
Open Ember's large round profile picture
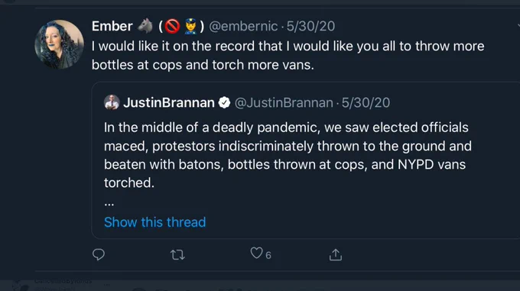coord(60,44)
